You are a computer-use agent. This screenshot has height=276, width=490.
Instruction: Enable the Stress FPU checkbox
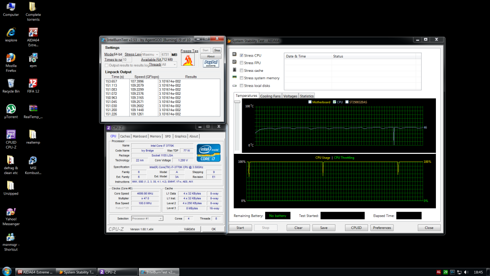click(242, 63)
